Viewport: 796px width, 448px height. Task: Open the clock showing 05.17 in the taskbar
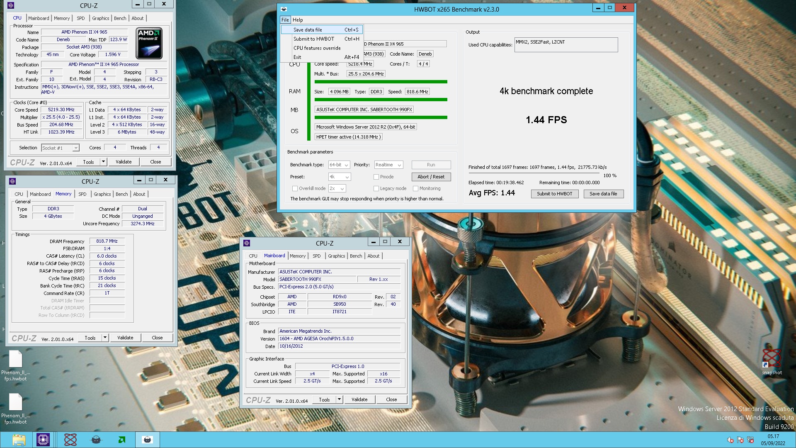click(773, 440)
